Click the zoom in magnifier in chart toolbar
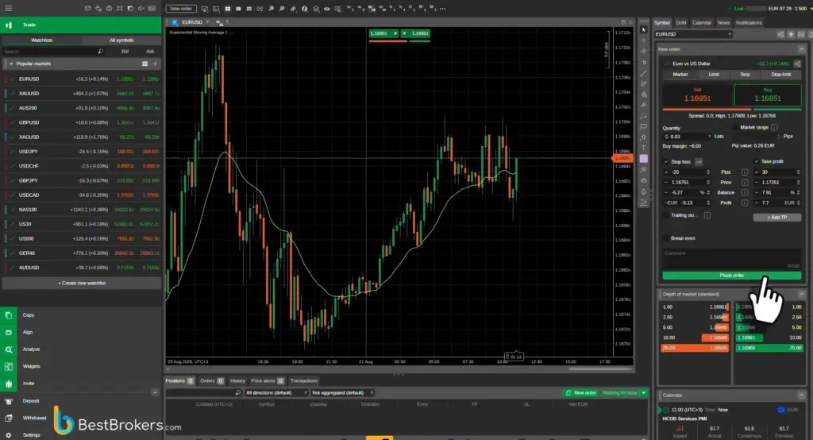Viewport: 813px width, 440px height. (271, 9)
